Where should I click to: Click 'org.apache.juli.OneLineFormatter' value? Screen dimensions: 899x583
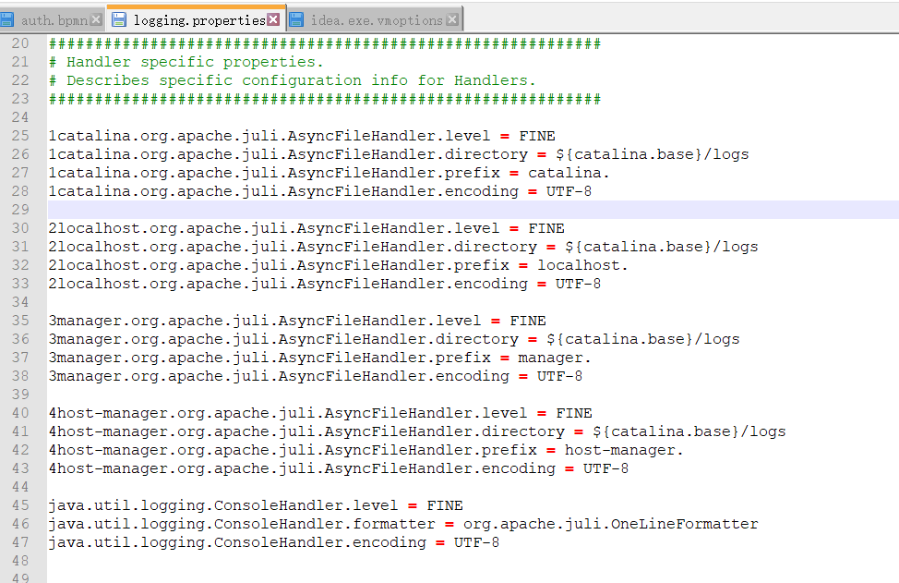(x=611, y=525)
